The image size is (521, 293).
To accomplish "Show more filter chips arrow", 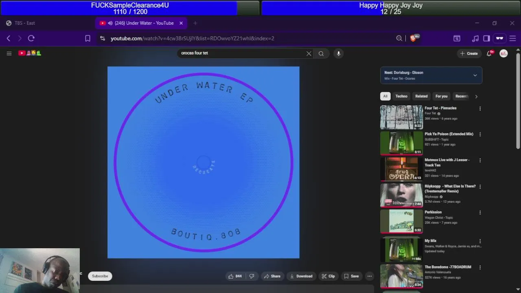I will pyautogui.click(x=476, y=96).
